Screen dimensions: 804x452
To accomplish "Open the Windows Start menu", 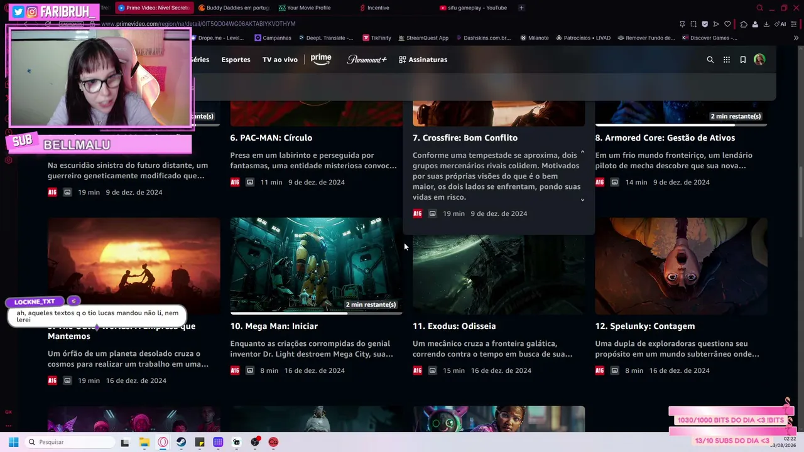I will (13, 442).
